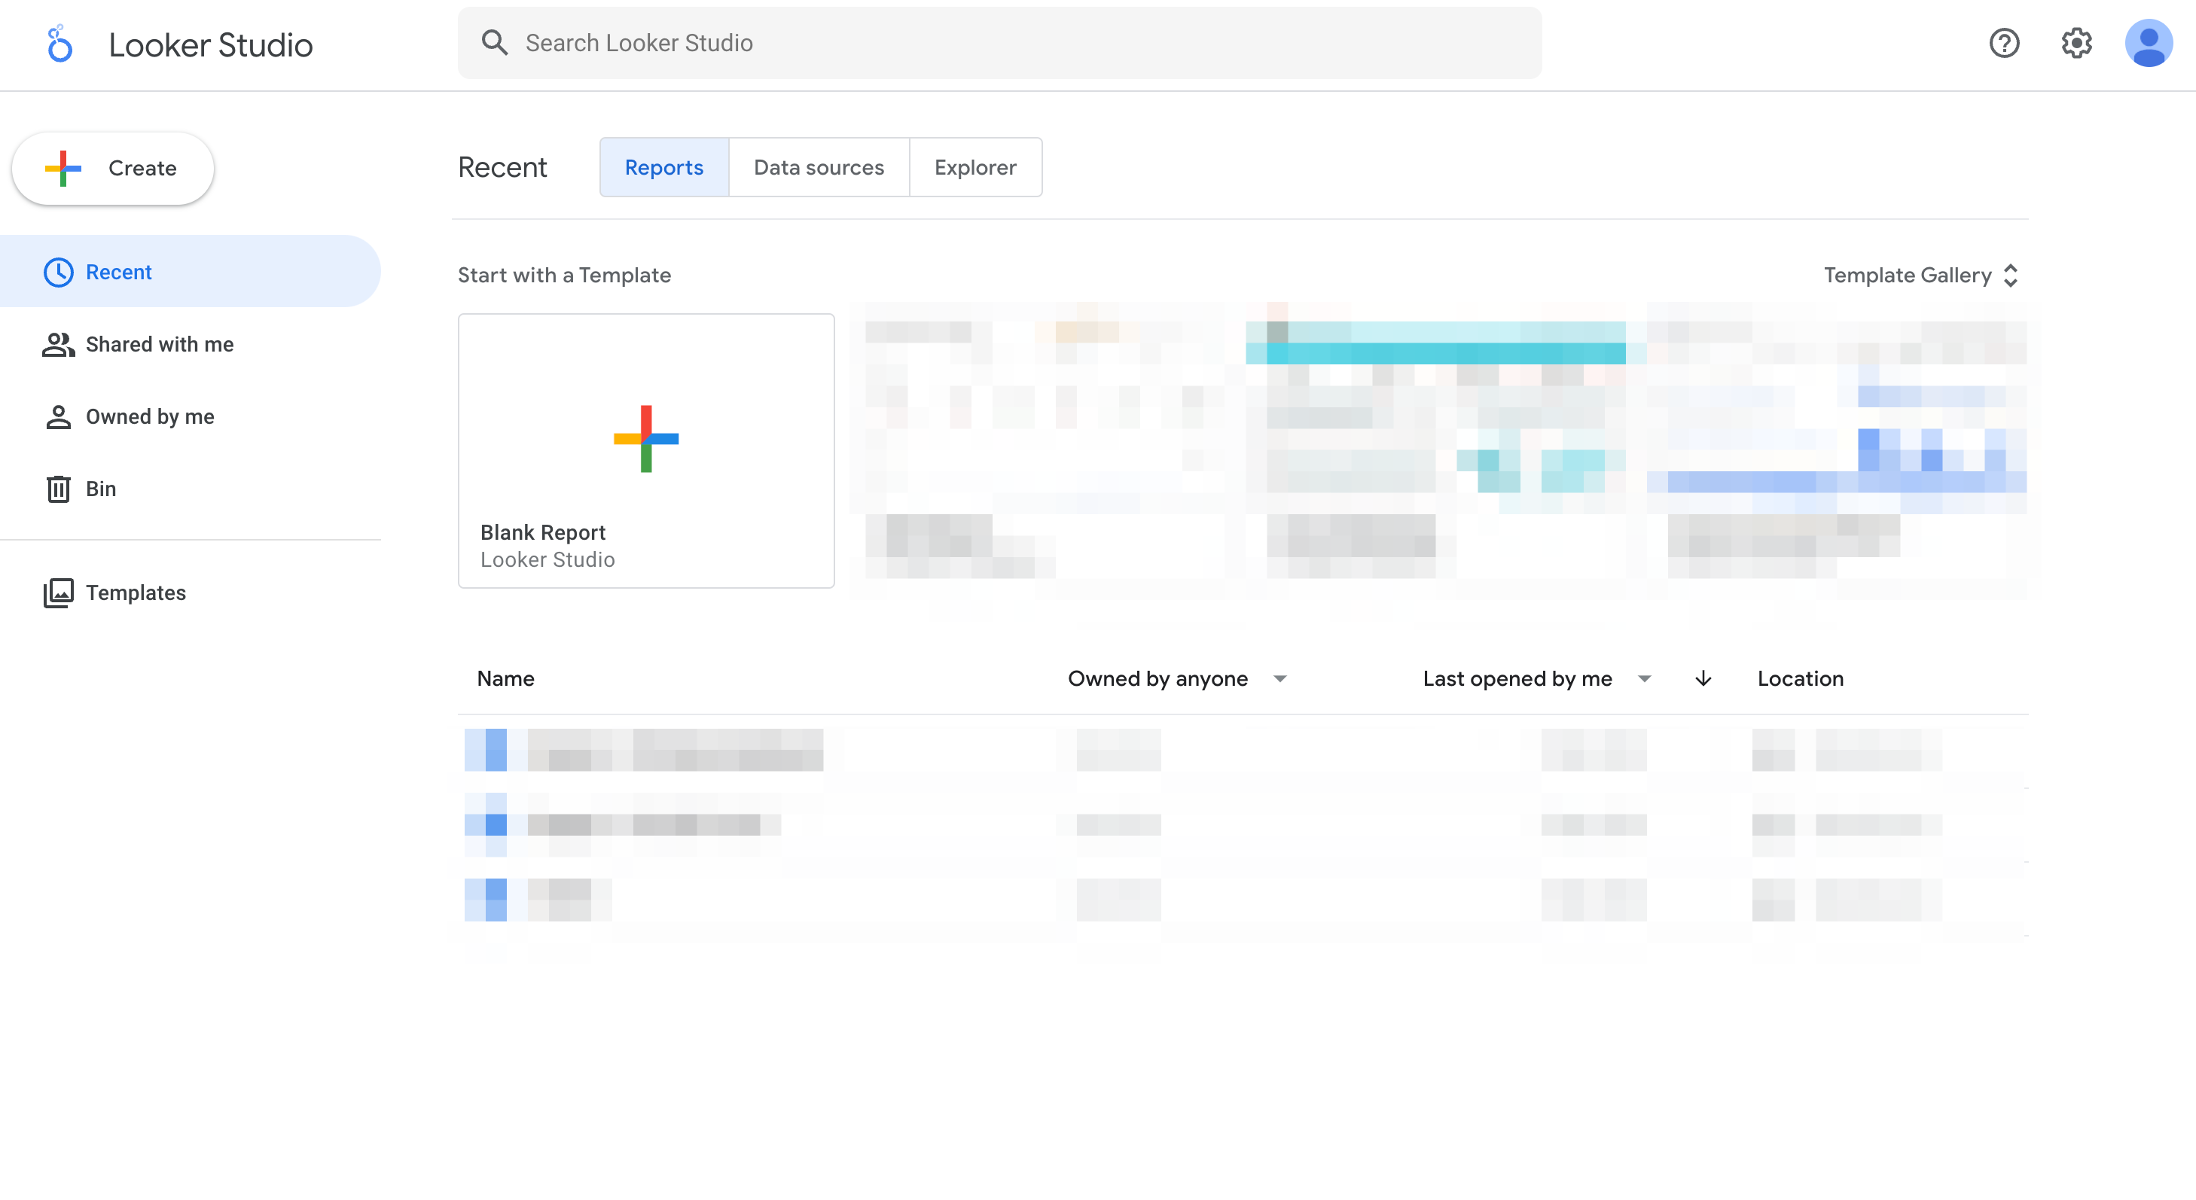This screenshot has width=2196, height=1200.
Task: Switch to the Explorer tab
Action: tap(974, 167)
